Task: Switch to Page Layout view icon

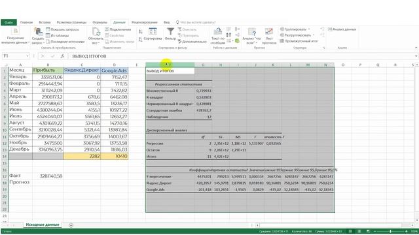Action: pyautogui.click(x=359, y=231)
